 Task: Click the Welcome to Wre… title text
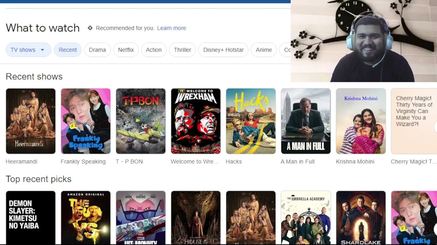click(195, 162)
